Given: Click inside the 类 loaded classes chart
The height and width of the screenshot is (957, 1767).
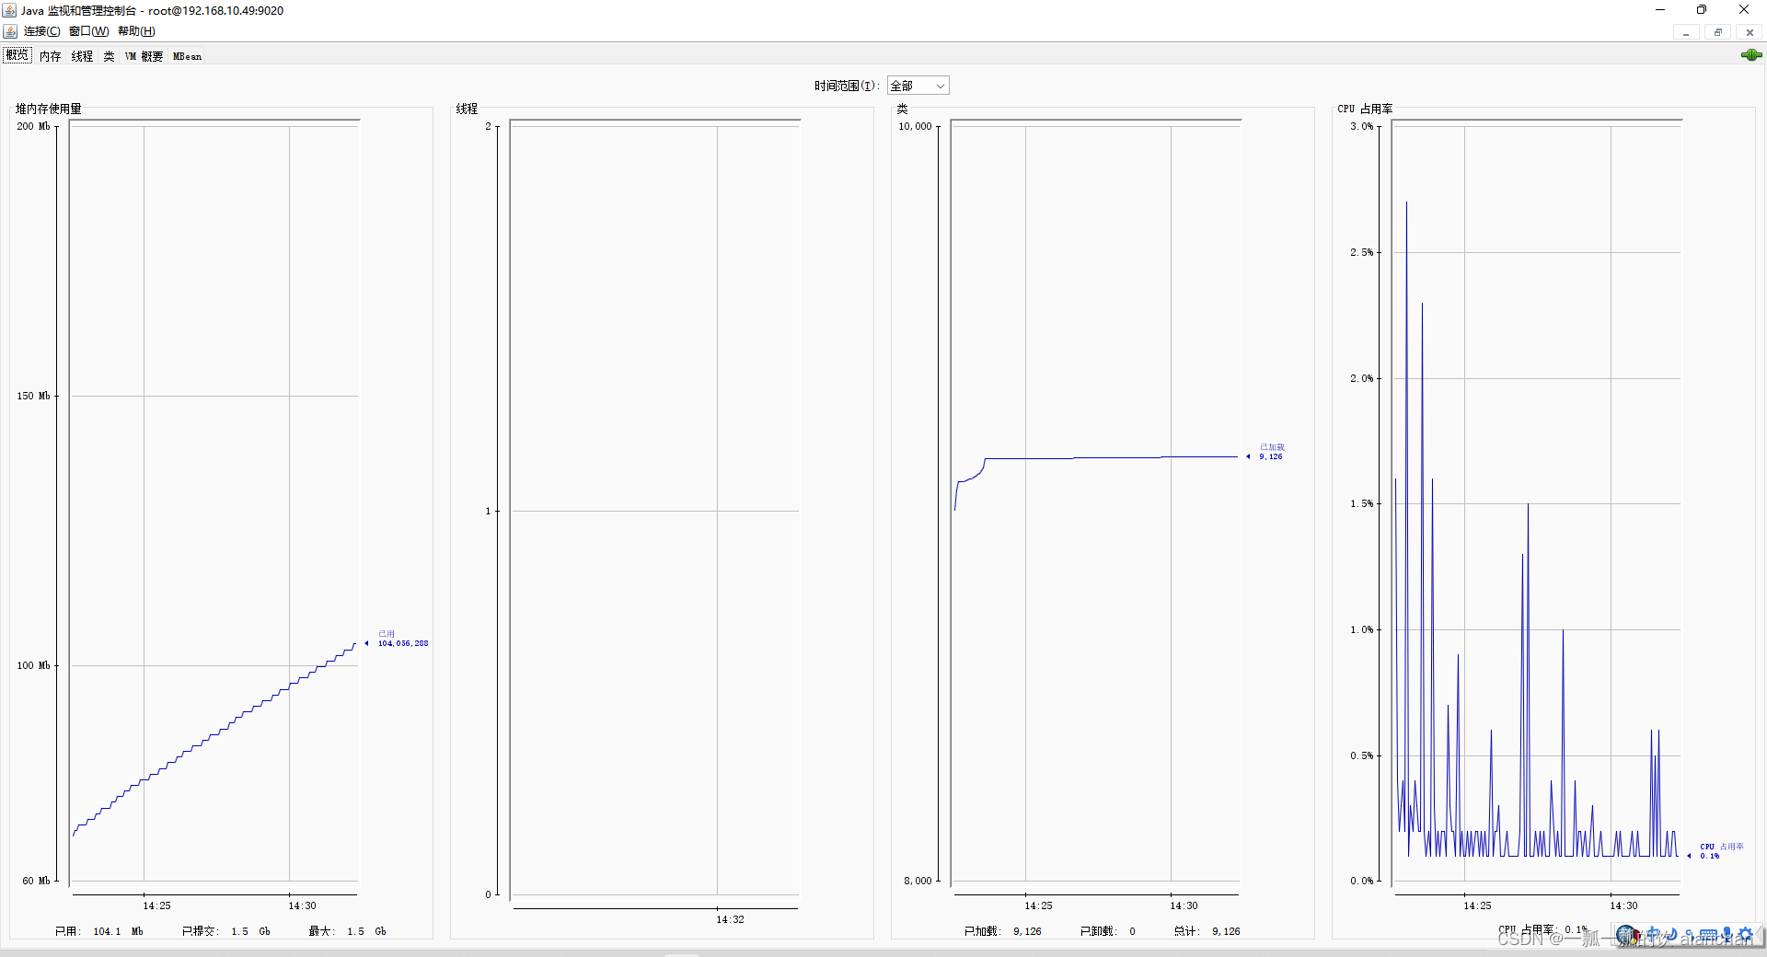Looking at the screenshot, I should [1095, 502].
